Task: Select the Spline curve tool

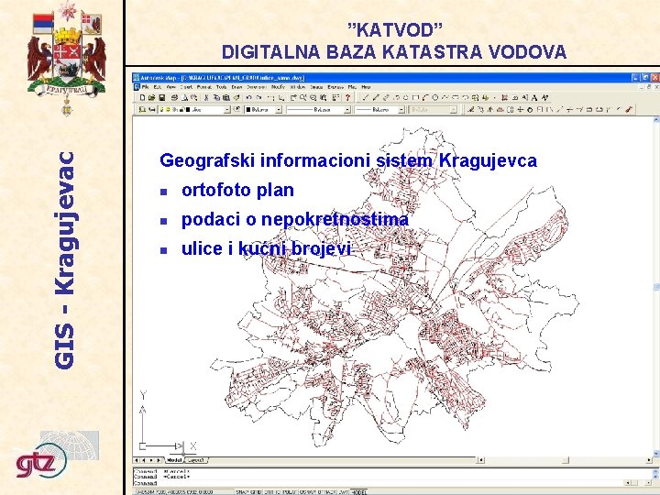Action: tap(445, 98)
